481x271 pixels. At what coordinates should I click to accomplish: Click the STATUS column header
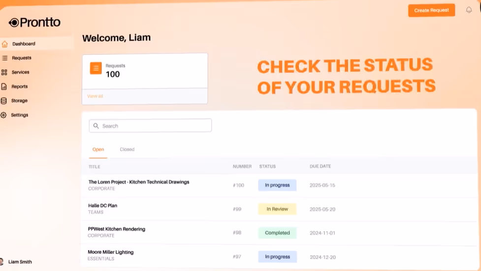point(267,166)
